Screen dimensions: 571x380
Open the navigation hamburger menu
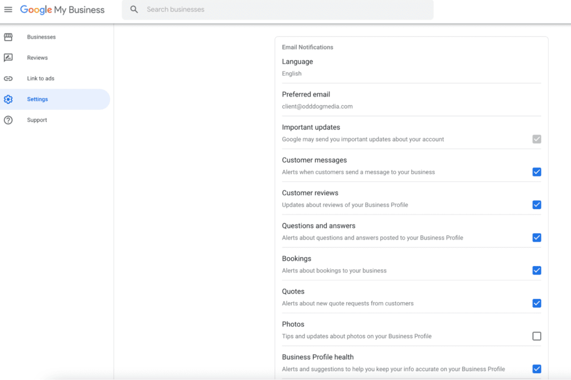[8, 9]
